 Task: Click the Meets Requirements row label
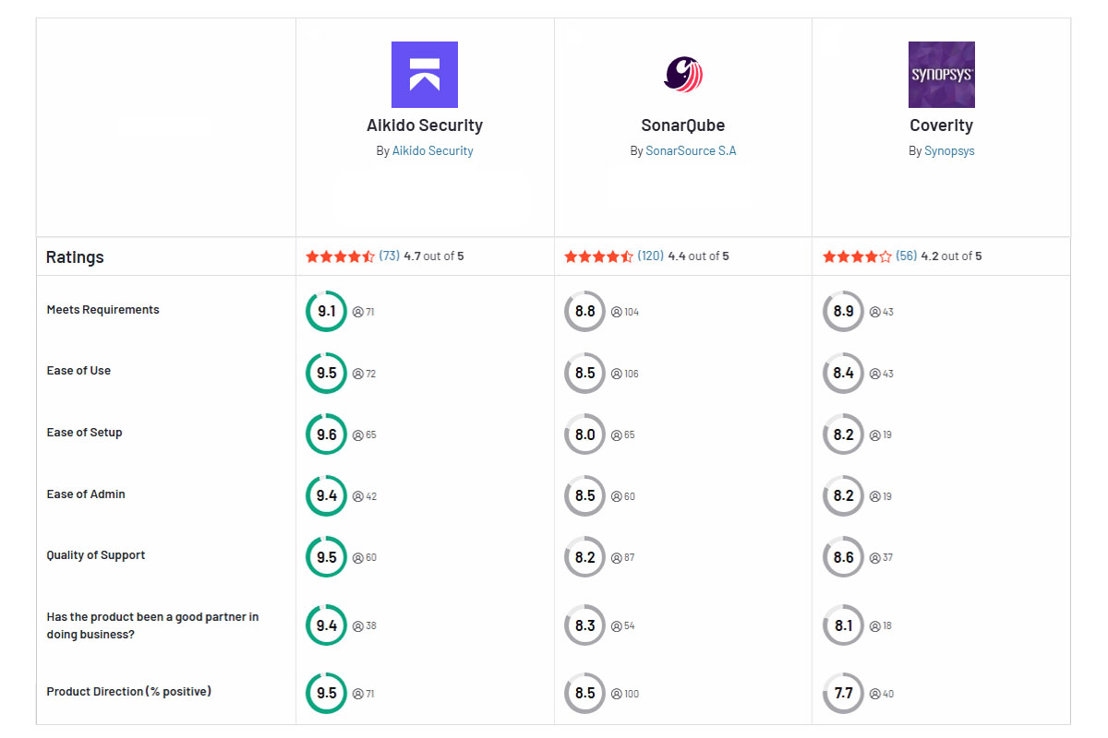(102, 310)
